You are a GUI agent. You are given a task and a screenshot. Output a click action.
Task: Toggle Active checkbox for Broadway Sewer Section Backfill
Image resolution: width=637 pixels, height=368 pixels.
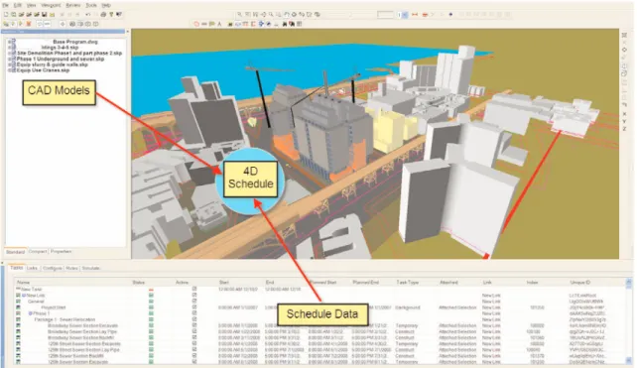coord(194,337)
